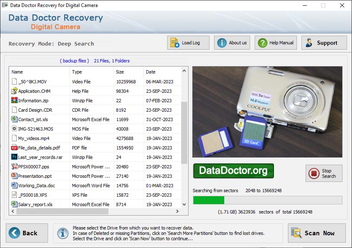The height and width of the screenshot is (248, 352).
Task: Click the Name column header
Action: pos(17,71)
